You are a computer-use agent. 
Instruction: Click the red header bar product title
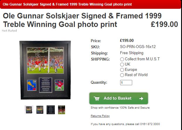67,4
